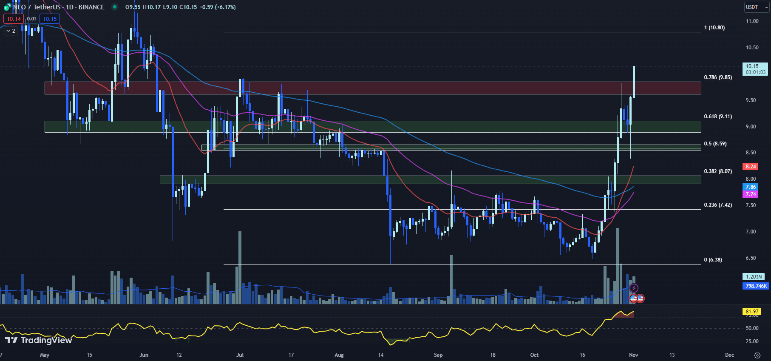Click the blue 7.86 moving average price tag

(751, 187)
